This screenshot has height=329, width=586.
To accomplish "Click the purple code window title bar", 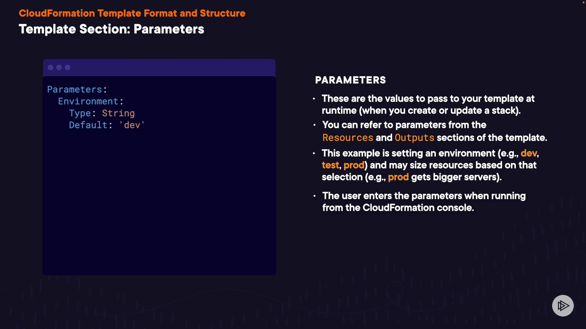I will click(x=171, y=67).
